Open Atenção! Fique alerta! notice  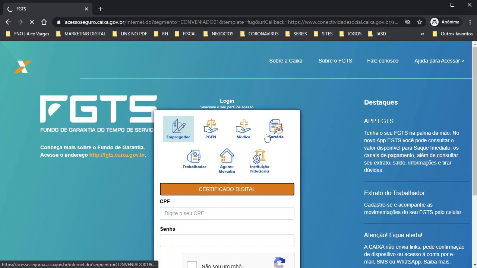pyautogui.click(x=393, y=235)
